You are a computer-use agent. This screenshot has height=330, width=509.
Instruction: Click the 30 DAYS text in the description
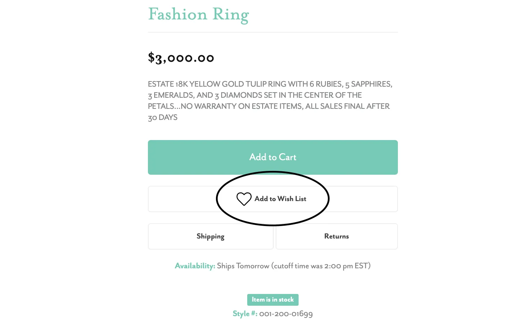coord(162,118)
